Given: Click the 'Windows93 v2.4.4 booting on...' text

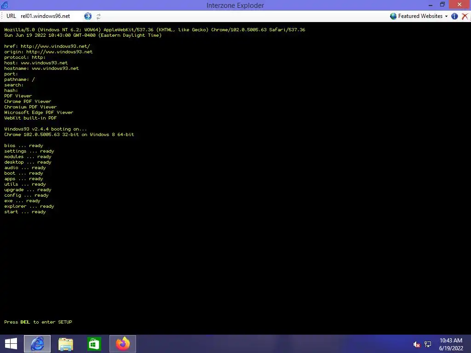Looking at the screenshot, I should click(46, 129).
